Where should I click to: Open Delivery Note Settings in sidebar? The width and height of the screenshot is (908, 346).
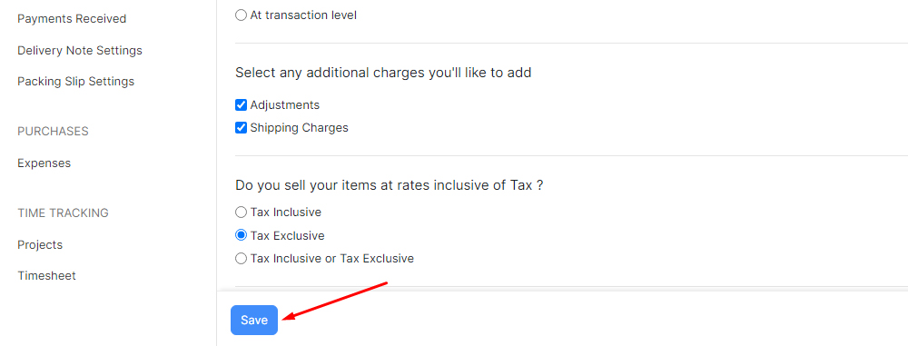(x=80, y=51)
